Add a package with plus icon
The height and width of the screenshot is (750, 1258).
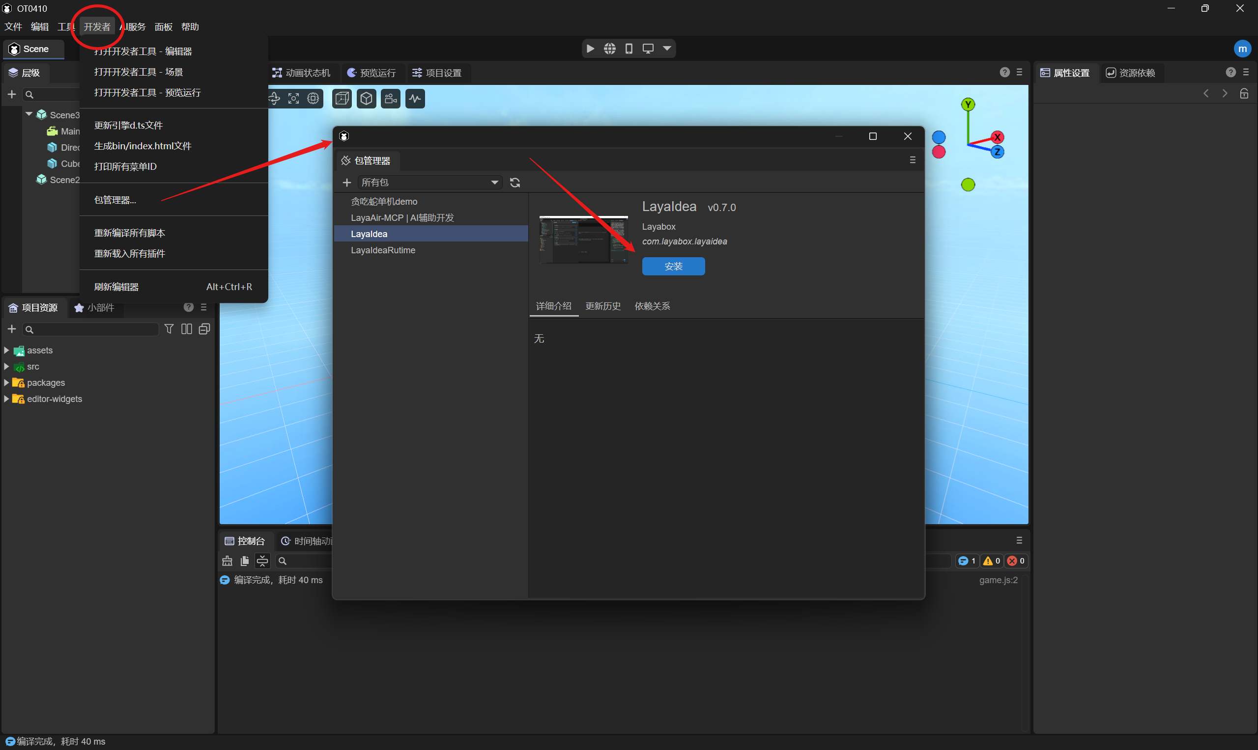[346, 183]
